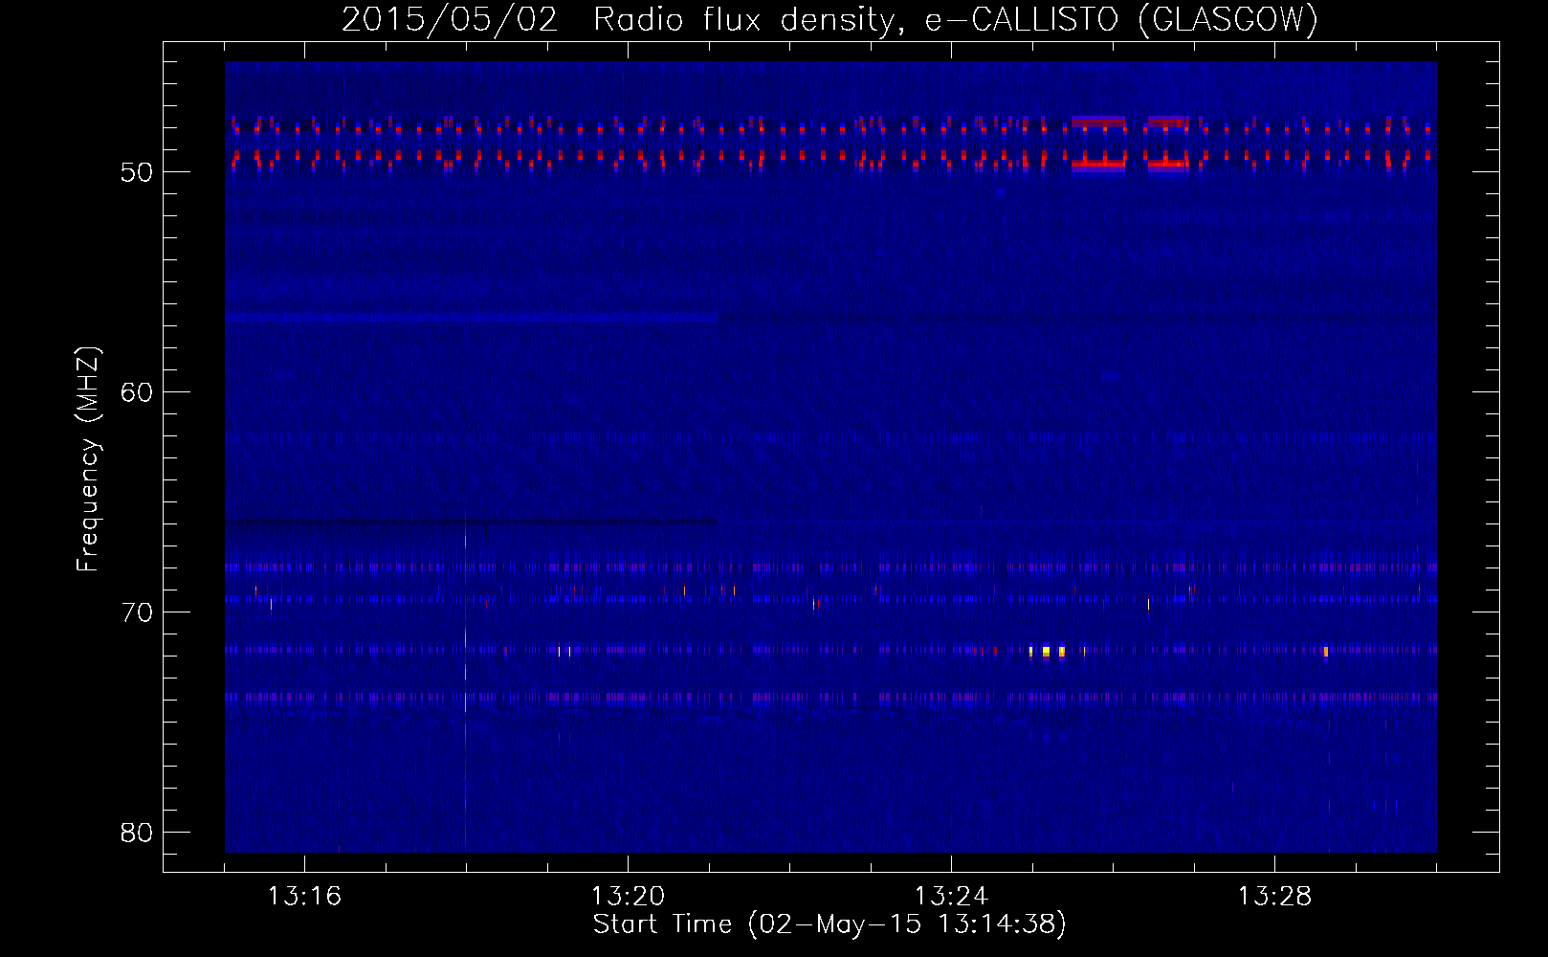1548x957 pixels.
Task: Click the vertical red burst streak in the spectrogram
Action: point(465,679)
